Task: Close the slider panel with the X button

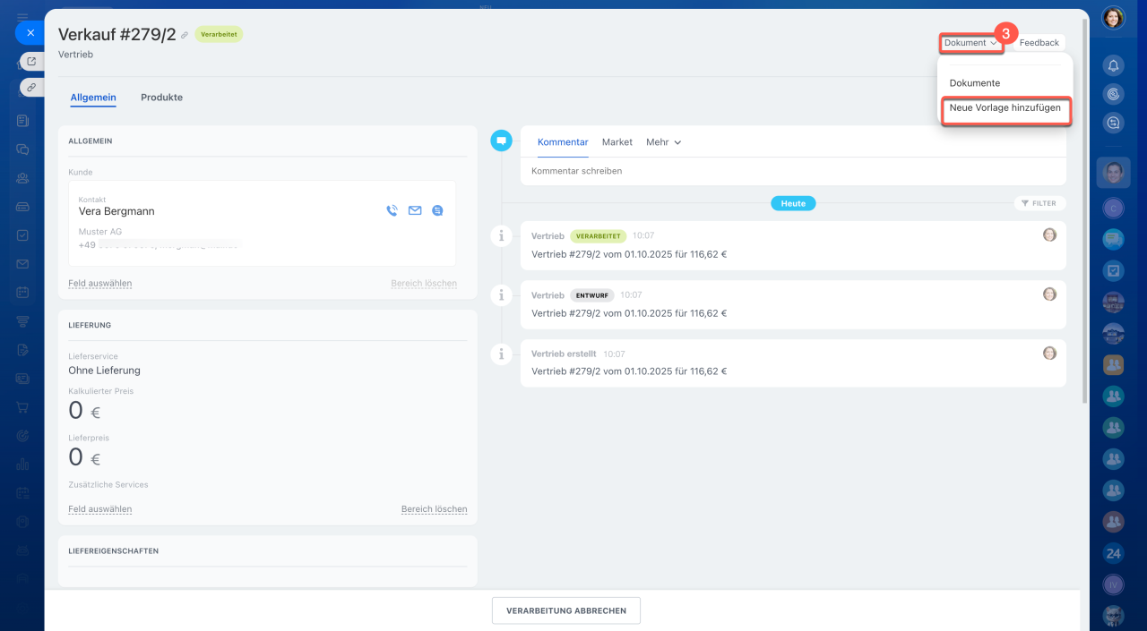Action: point(30,33)
